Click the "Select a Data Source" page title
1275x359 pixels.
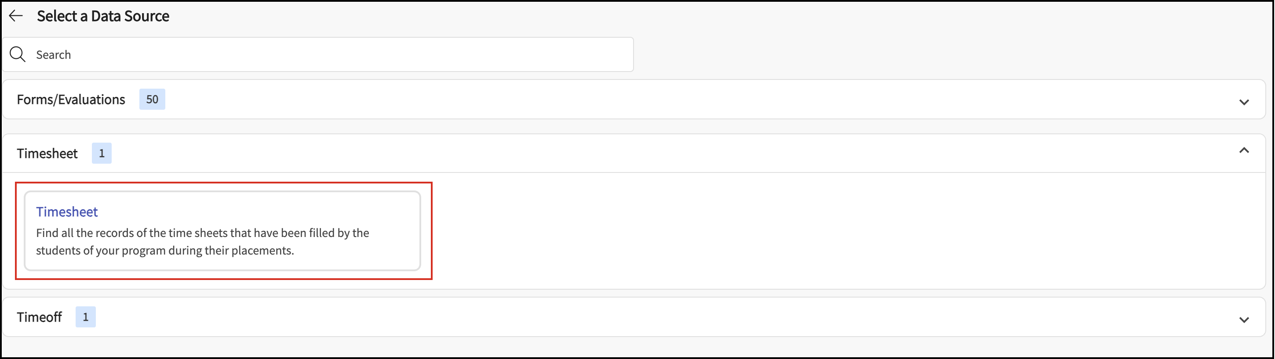click(x=103, y=16)
